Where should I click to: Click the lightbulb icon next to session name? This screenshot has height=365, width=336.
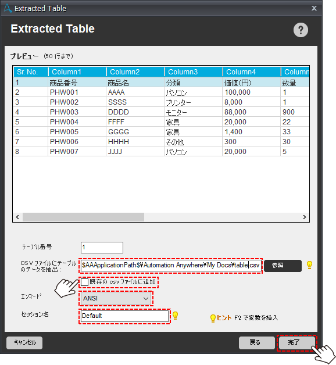point(175,316)
